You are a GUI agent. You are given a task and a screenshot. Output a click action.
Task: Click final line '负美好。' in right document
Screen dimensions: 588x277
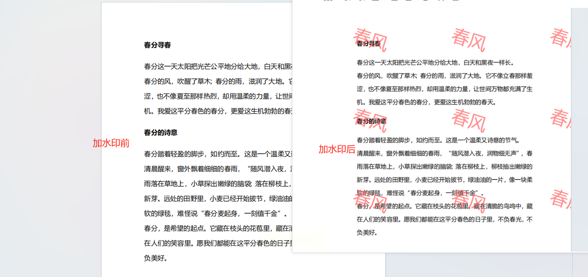pos(367,232)
